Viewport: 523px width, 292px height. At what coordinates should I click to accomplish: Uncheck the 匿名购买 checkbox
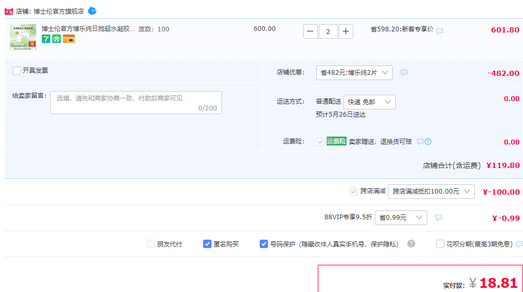[x=207, y=244]
